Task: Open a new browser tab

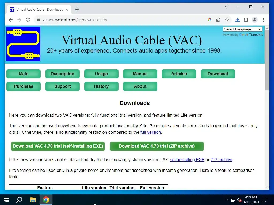Action: point(77,10)
